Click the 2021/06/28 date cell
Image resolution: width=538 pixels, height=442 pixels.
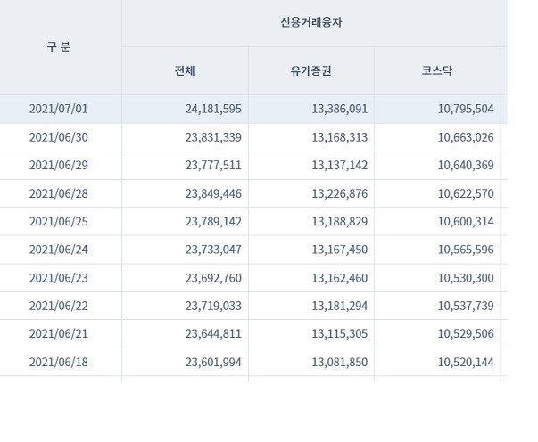[x=59, y=193]
